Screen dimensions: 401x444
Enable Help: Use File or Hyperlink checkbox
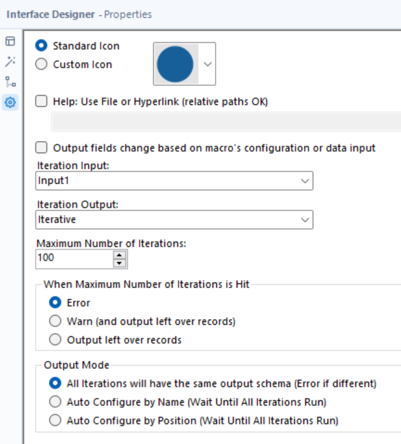[x=41, y=101]
